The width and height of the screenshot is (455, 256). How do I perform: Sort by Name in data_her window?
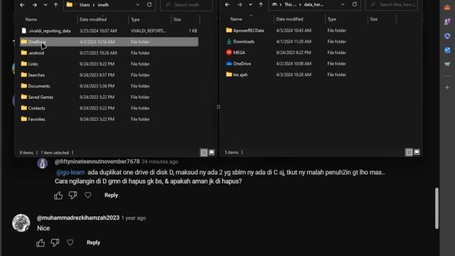(236, 19)
